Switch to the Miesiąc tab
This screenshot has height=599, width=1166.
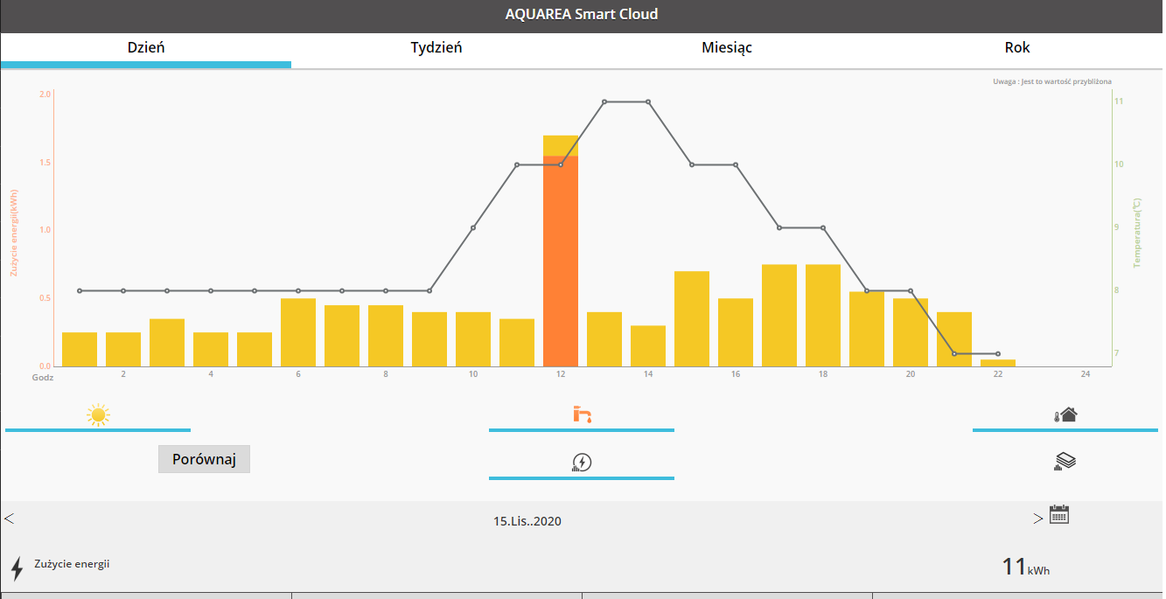tap(727, 48)
